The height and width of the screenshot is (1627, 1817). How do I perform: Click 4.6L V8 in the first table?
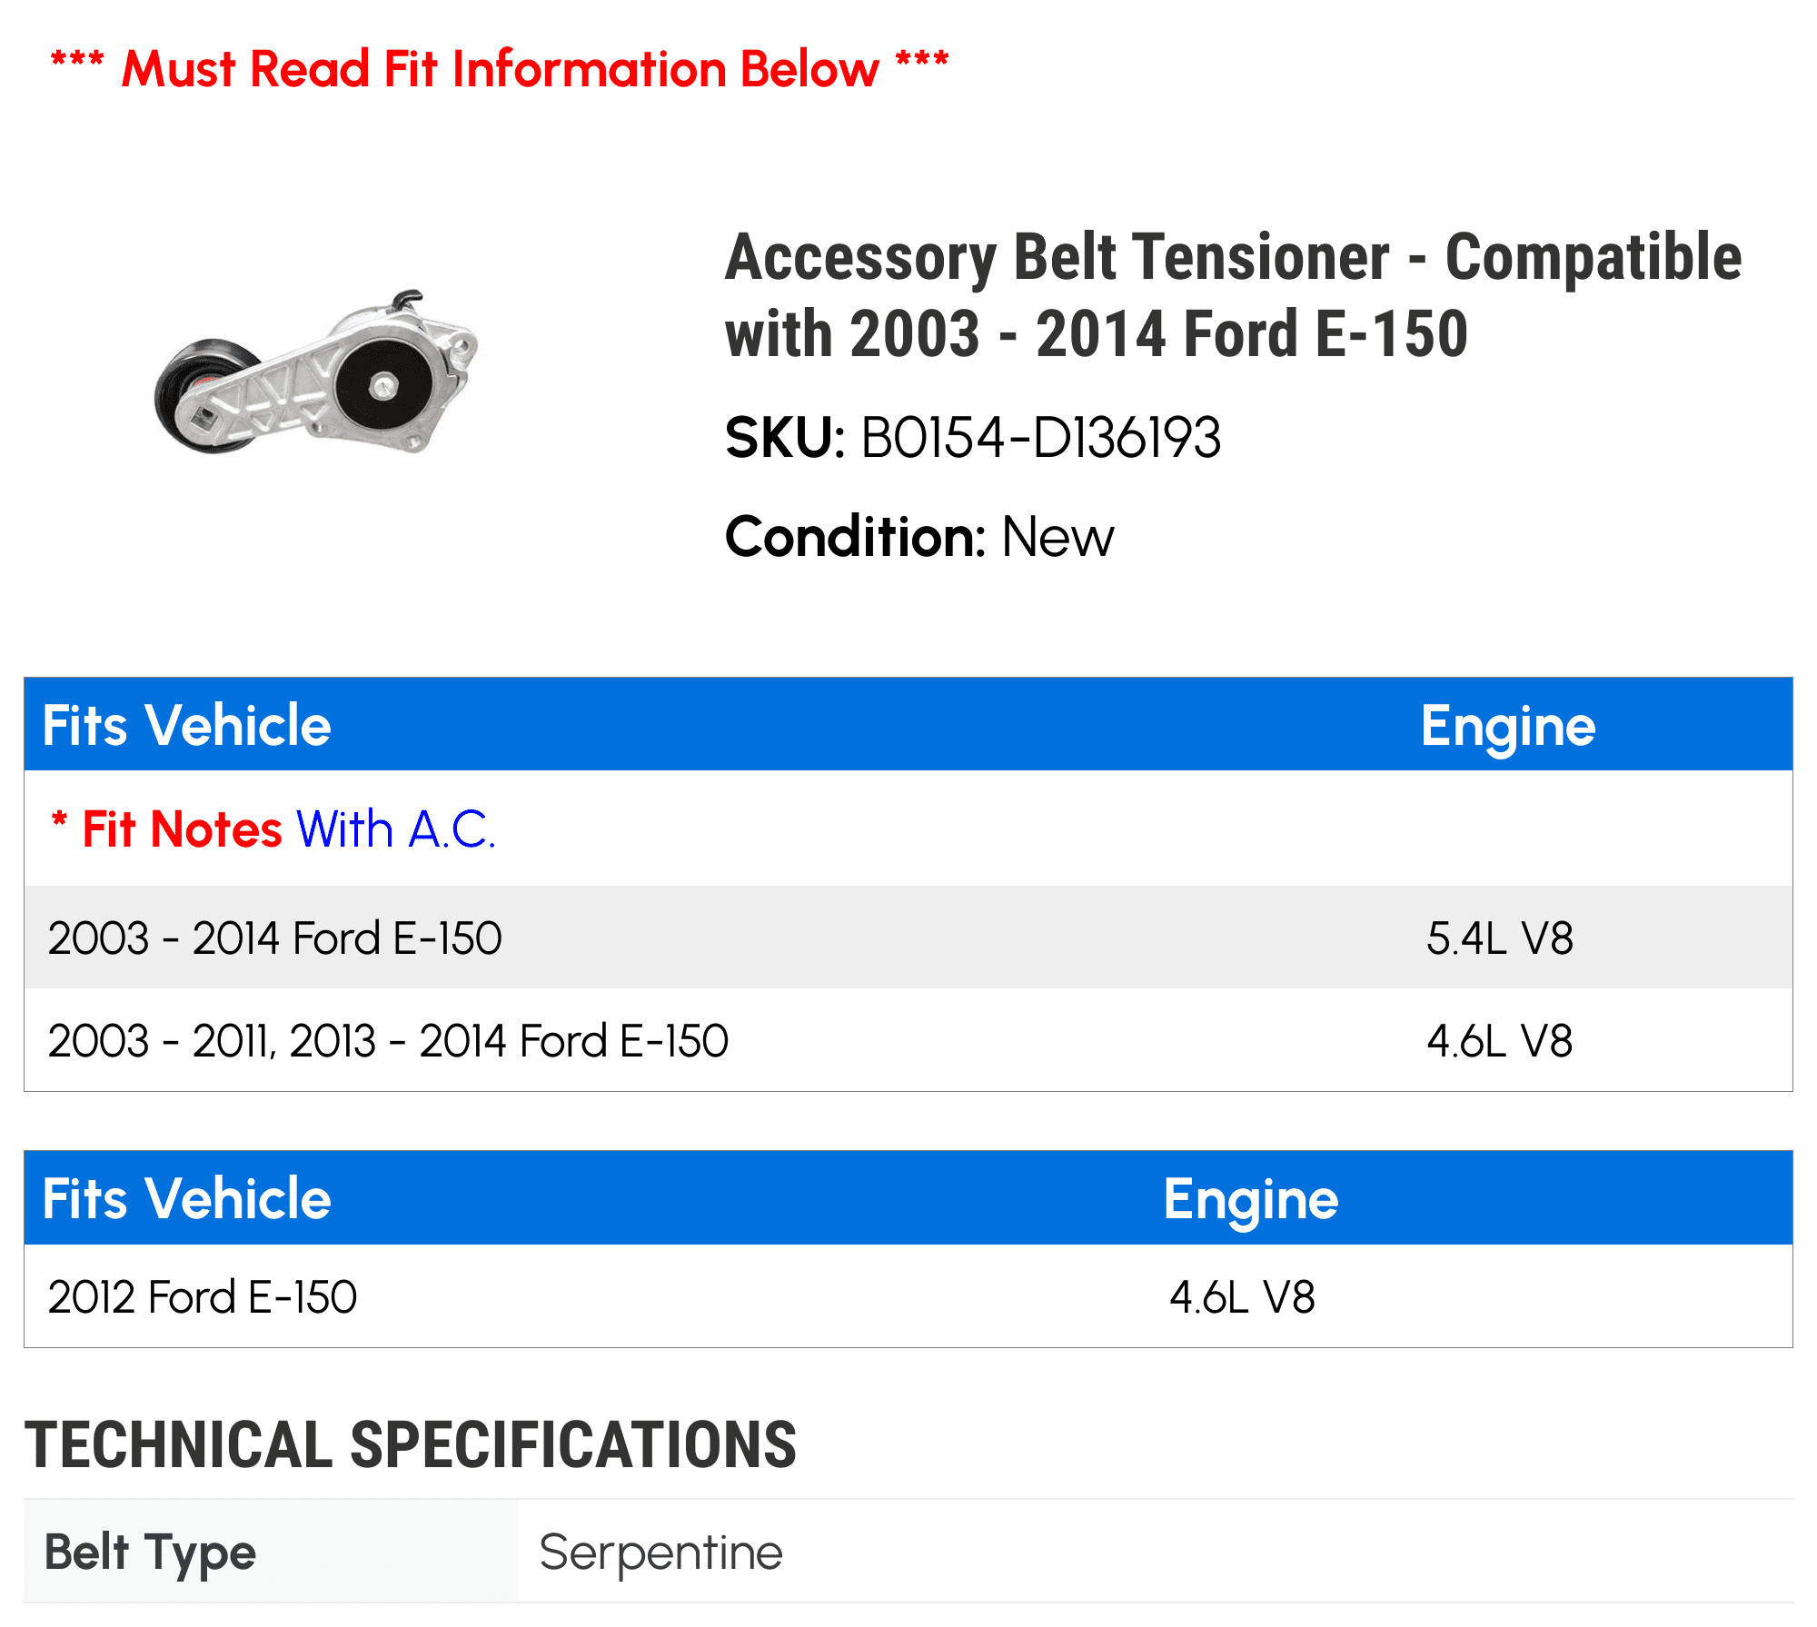click(1500, 1041)
